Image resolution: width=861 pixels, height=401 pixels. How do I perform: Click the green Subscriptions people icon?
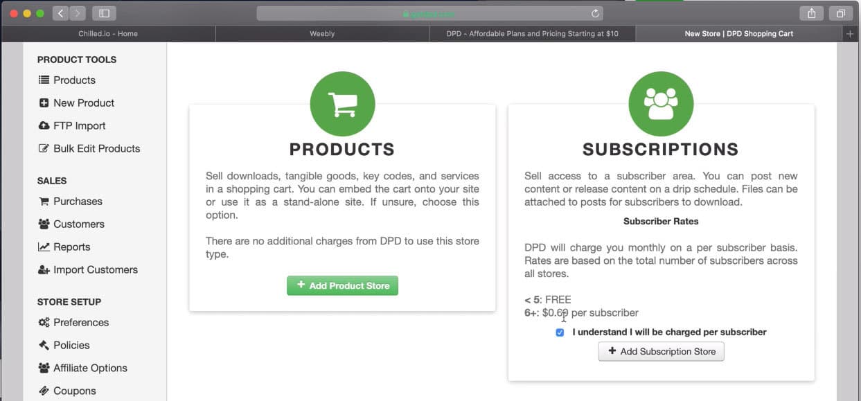(660, 104)
